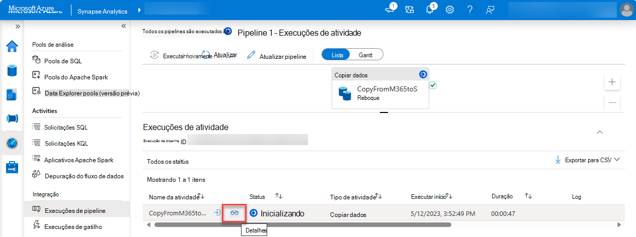Expand the left hub navigation bar
636x237 pixels.
pos(18,26)
